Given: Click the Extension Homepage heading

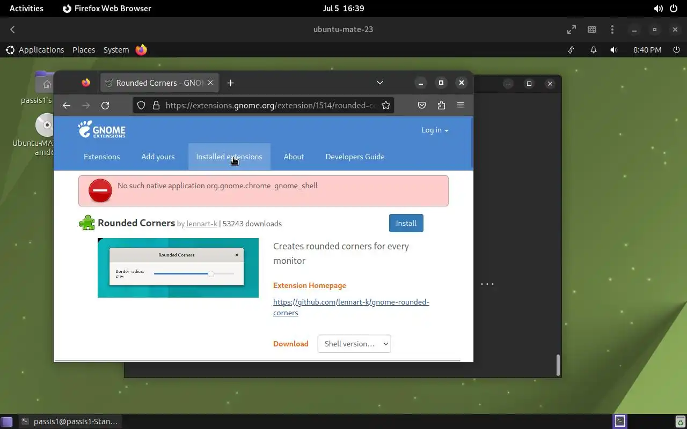Looking at the screenshot, I should click(310, 285).
